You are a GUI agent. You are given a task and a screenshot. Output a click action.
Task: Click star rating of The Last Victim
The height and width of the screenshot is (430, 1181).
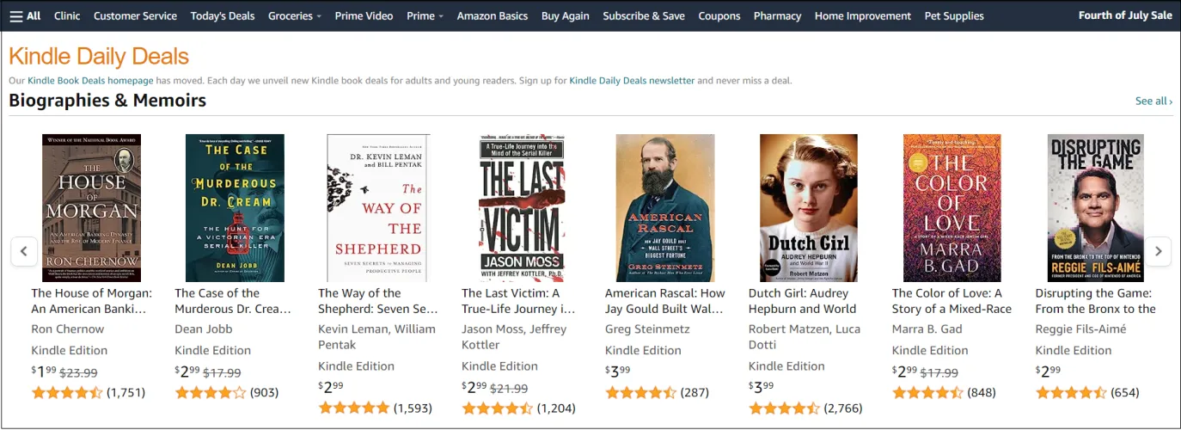tap(497, 408)
